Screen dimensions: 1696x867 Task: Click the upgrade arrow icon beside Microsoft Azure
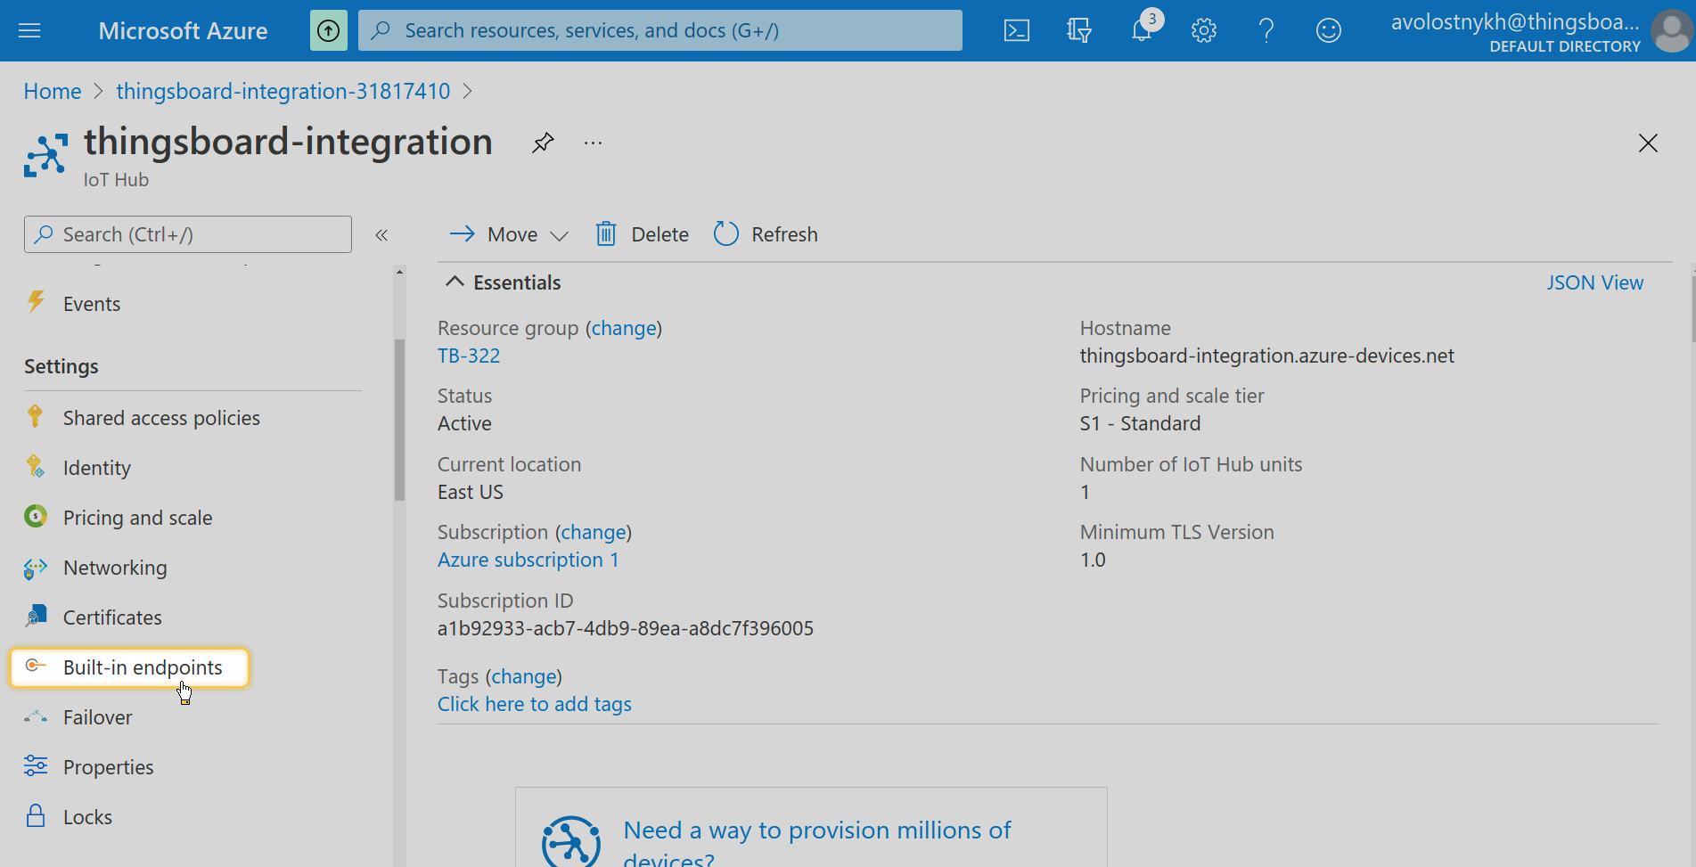329,31
